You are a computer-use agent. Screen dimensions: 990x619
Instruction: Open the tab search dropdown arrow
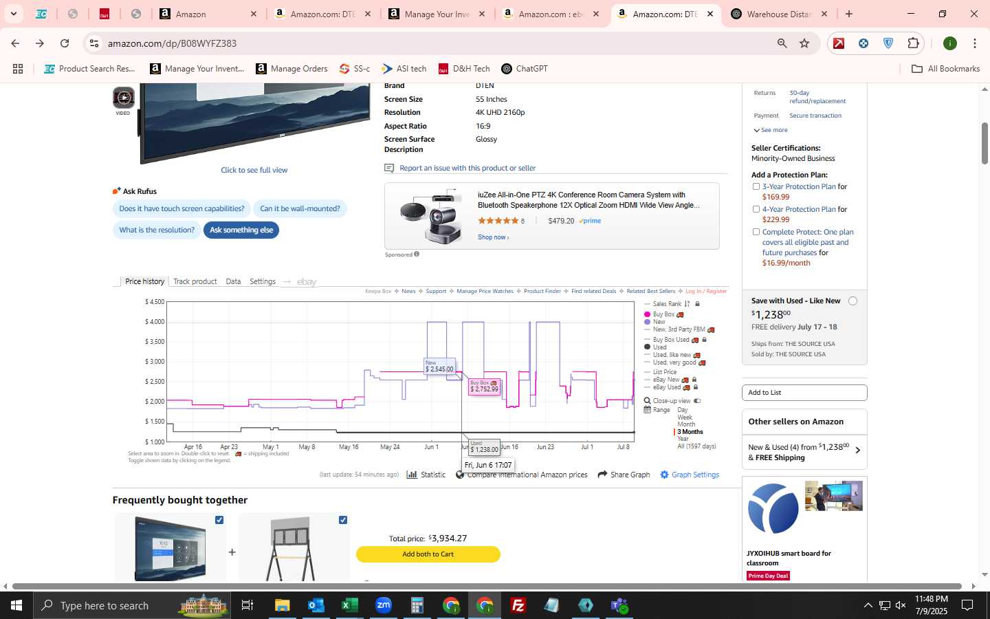(x=13, y=14)
